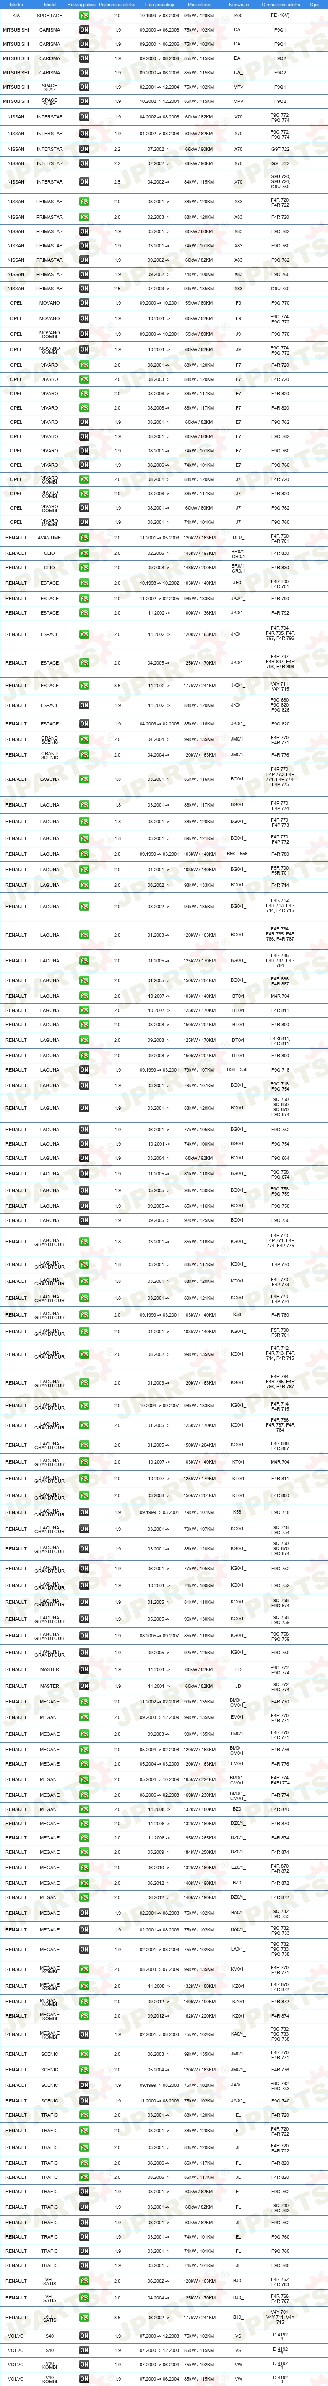This screenshot has height=2386, width=328.
Task: Click the fuel icon in the Espace 3.5 row
Action: click(84, 686)
